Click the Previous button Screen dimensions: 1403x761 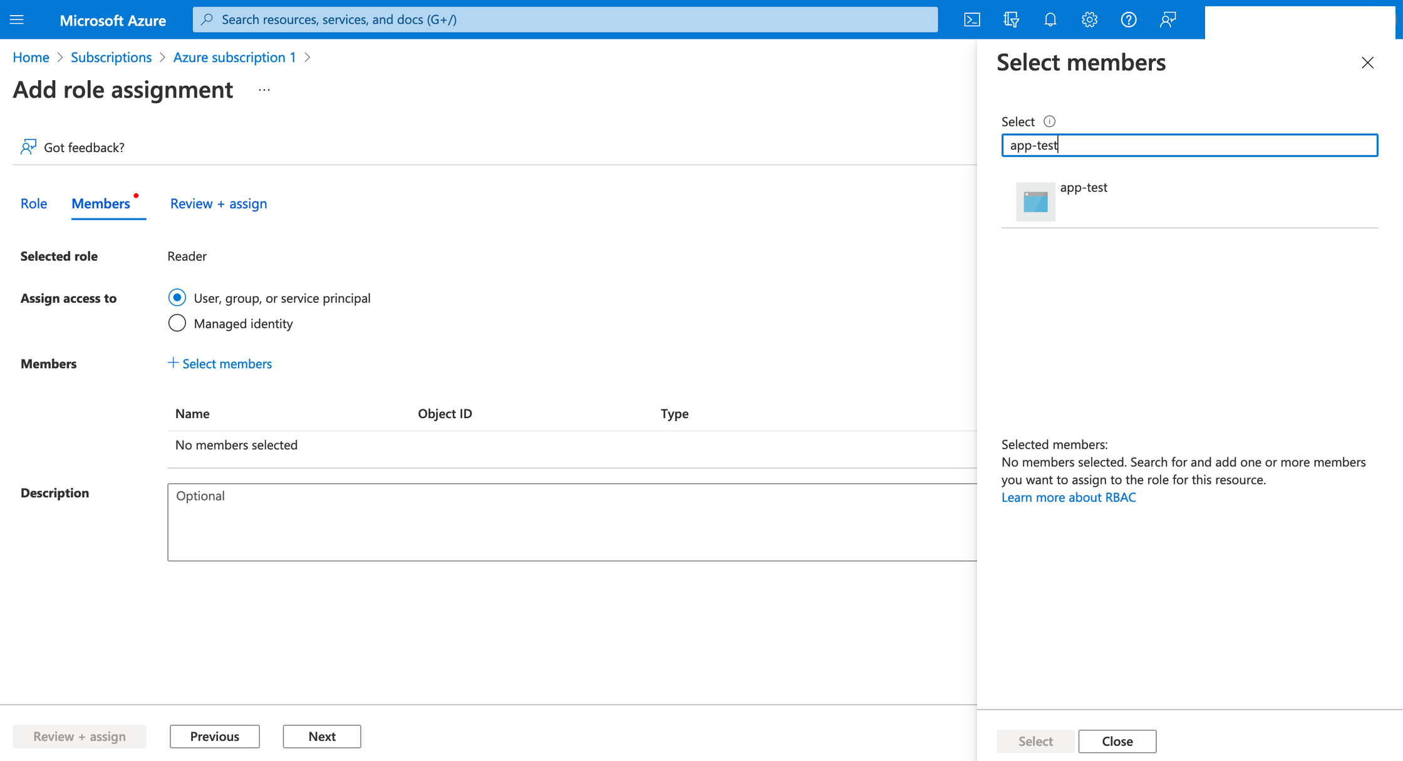click(x=215, y=737)
